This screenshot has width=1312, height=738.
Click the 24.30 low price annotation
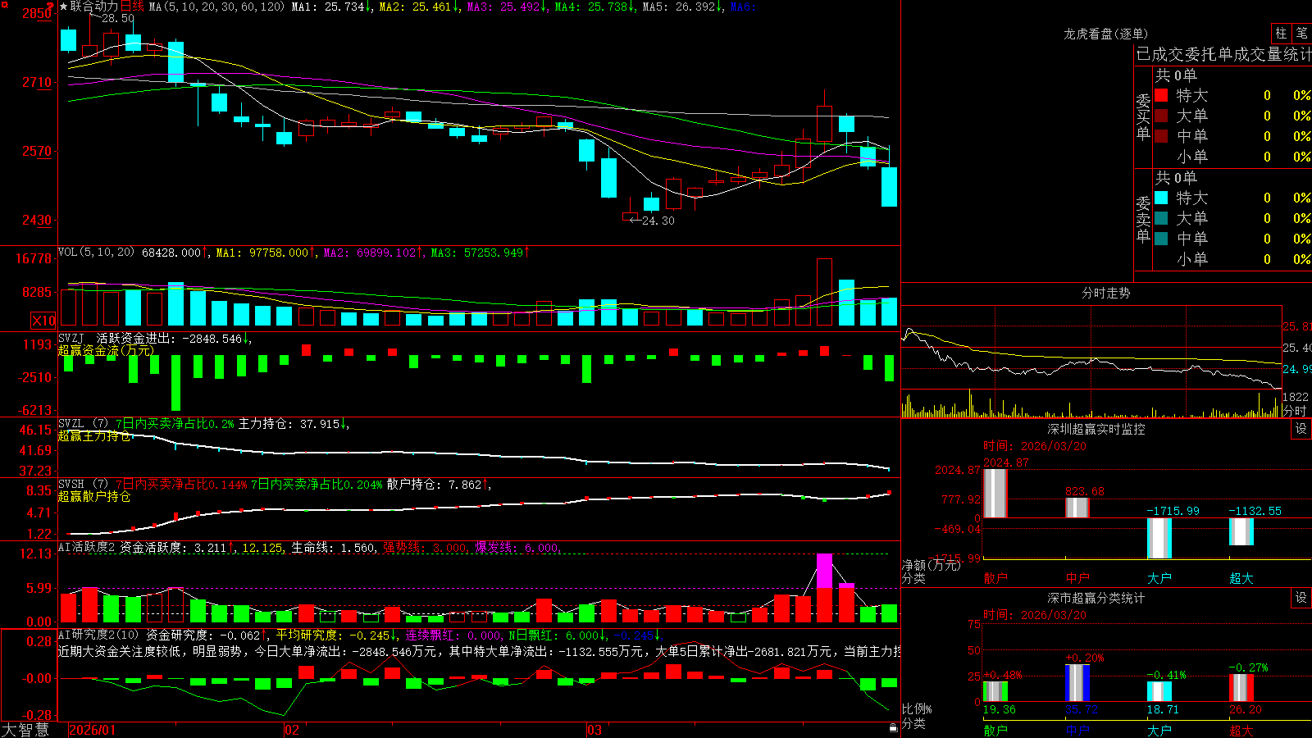pos(658,221)
